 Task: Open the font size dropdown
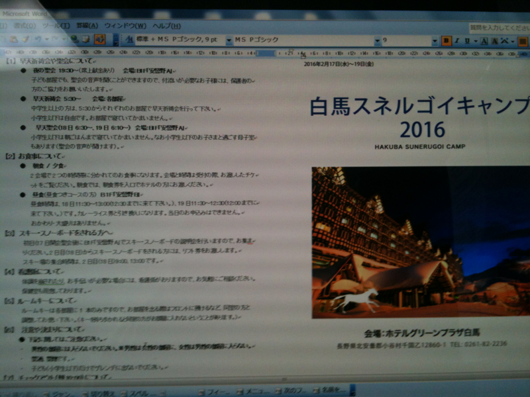(x=435, y=41)
